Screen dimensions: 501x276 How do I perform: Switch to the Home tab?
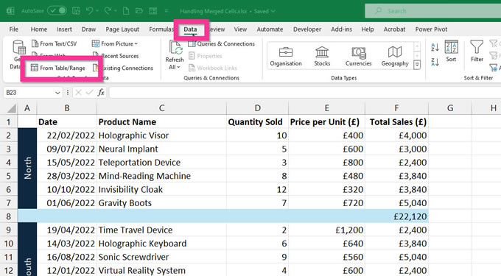(x=39, y=29)
